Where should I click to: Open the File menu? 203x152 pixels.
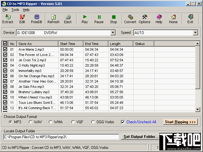[5, 10]
